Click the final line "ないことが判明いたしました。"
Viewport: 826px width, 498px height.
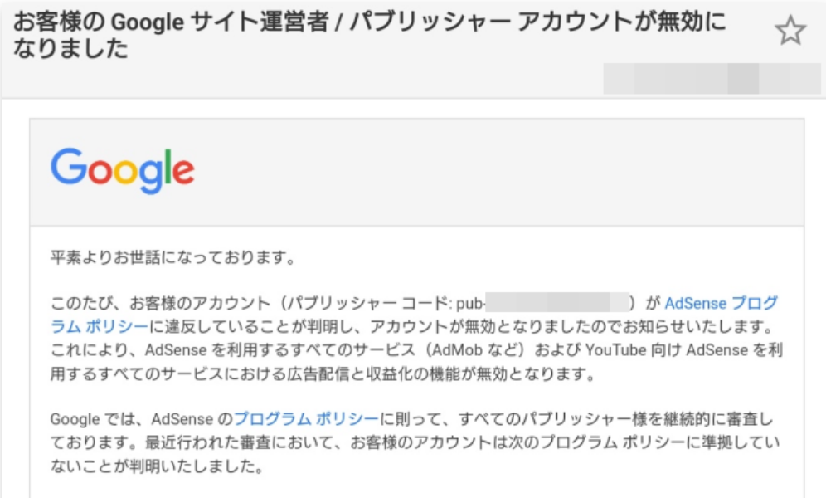pyautogui.click(x=157, y=466)
